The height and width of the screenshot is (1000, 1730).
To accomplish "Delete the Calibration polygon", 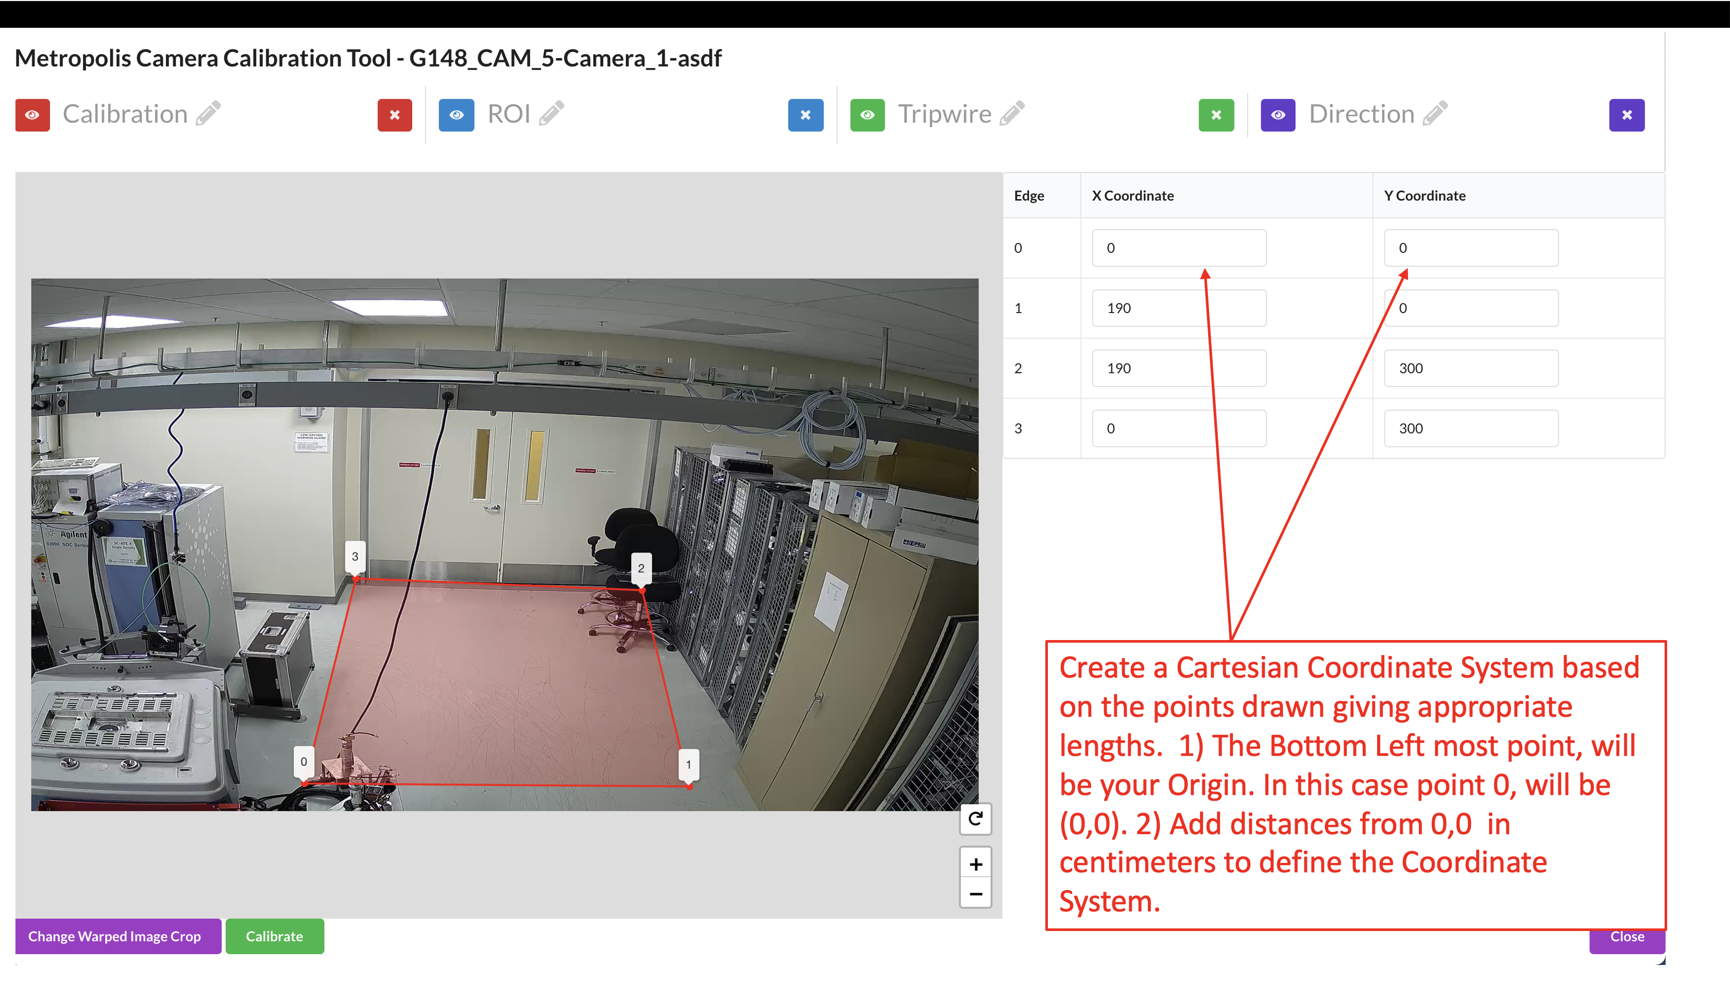I will tap(394, 115).
